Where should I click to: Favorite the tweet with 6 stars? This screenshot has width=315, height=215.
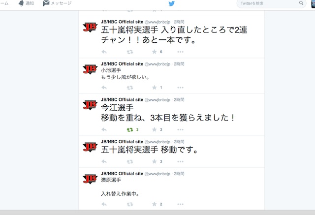[x=154, y=52]
